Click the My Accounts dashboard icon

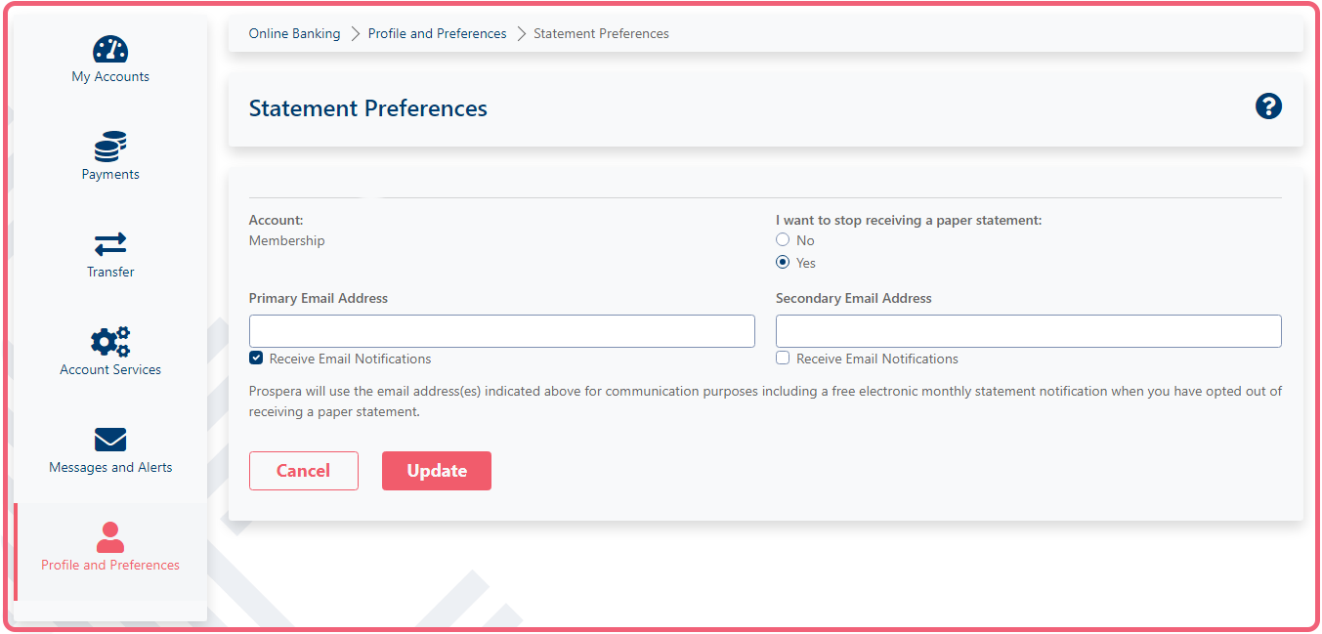[110, 49]
